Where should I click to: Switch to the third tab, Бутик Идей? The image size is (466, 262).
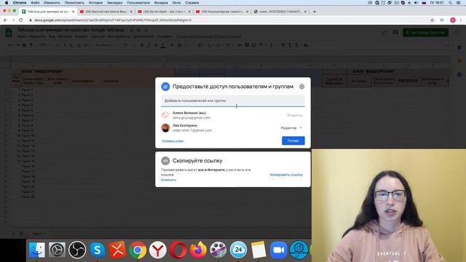point(164,12)
